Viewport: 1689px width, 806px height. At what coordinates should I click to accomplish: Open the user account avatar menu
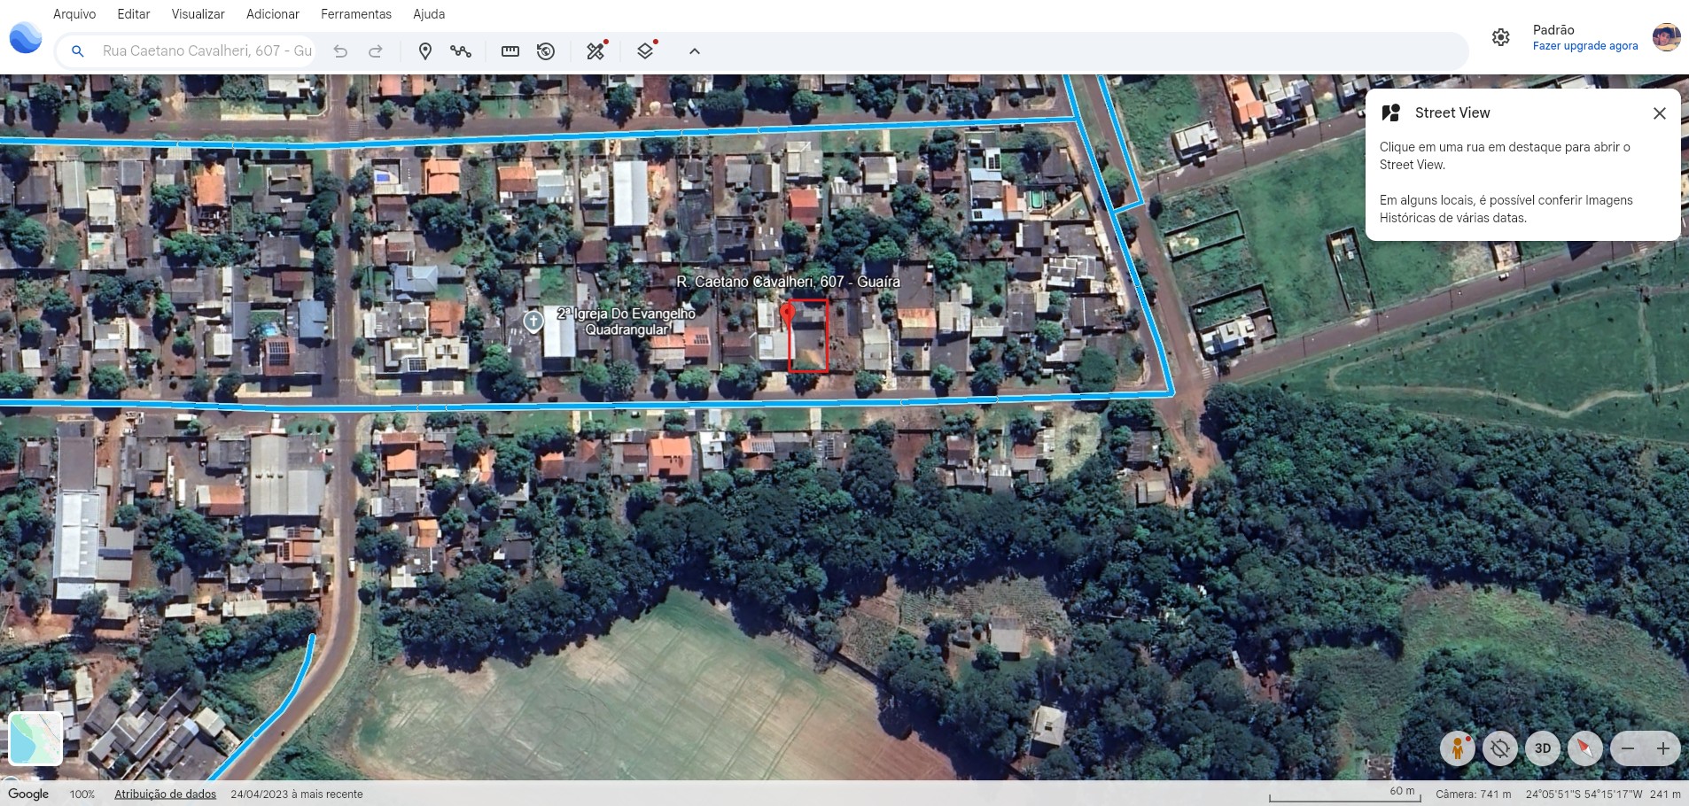coord(1666,37)
